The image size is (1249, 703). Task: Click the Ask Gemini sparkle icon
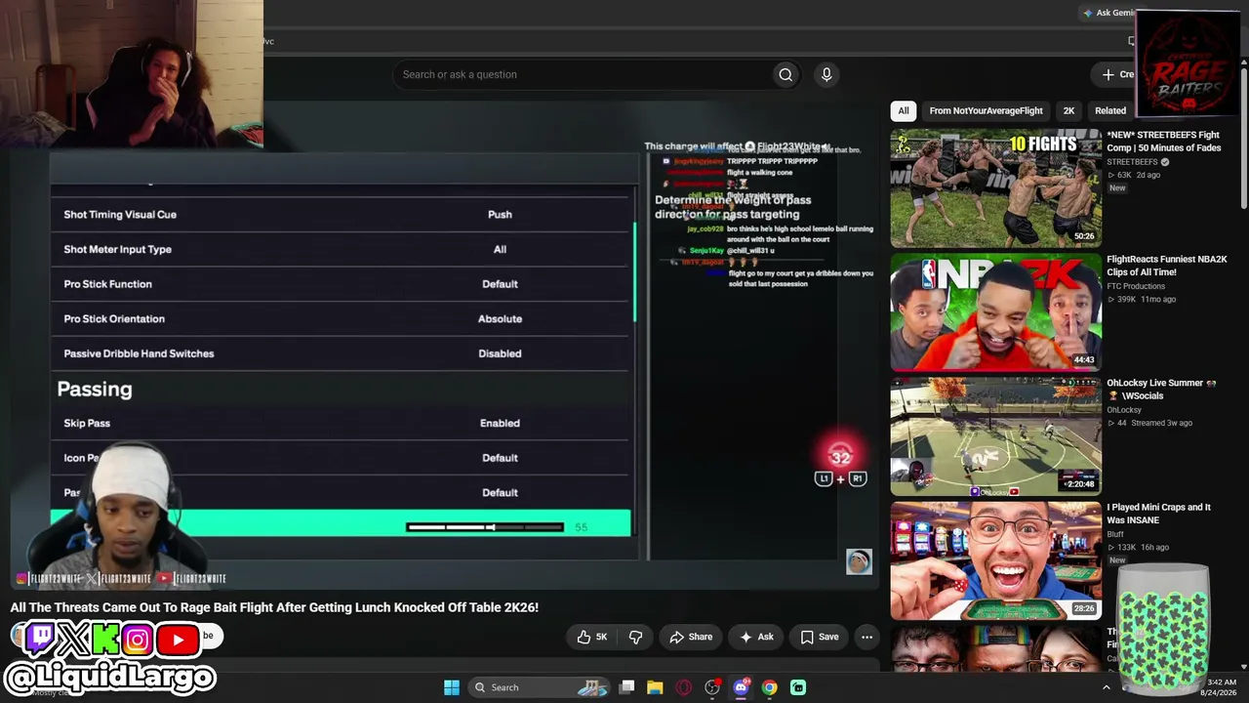[1087, 13]
